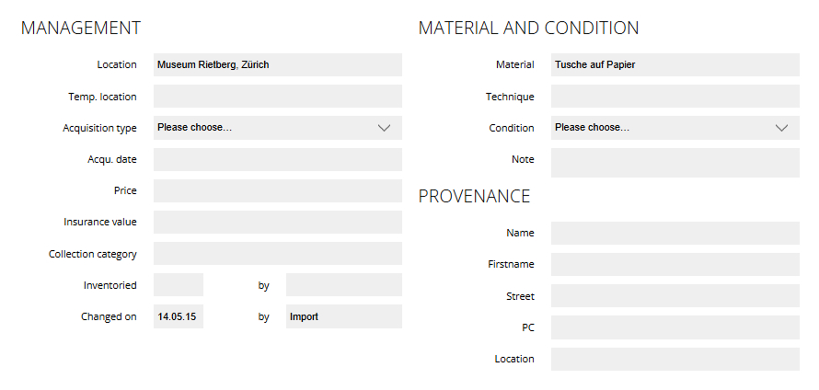Viewport: 819px width, 390px height.
Task: Select the Inventoried by name field
Action: pos(343,285)
